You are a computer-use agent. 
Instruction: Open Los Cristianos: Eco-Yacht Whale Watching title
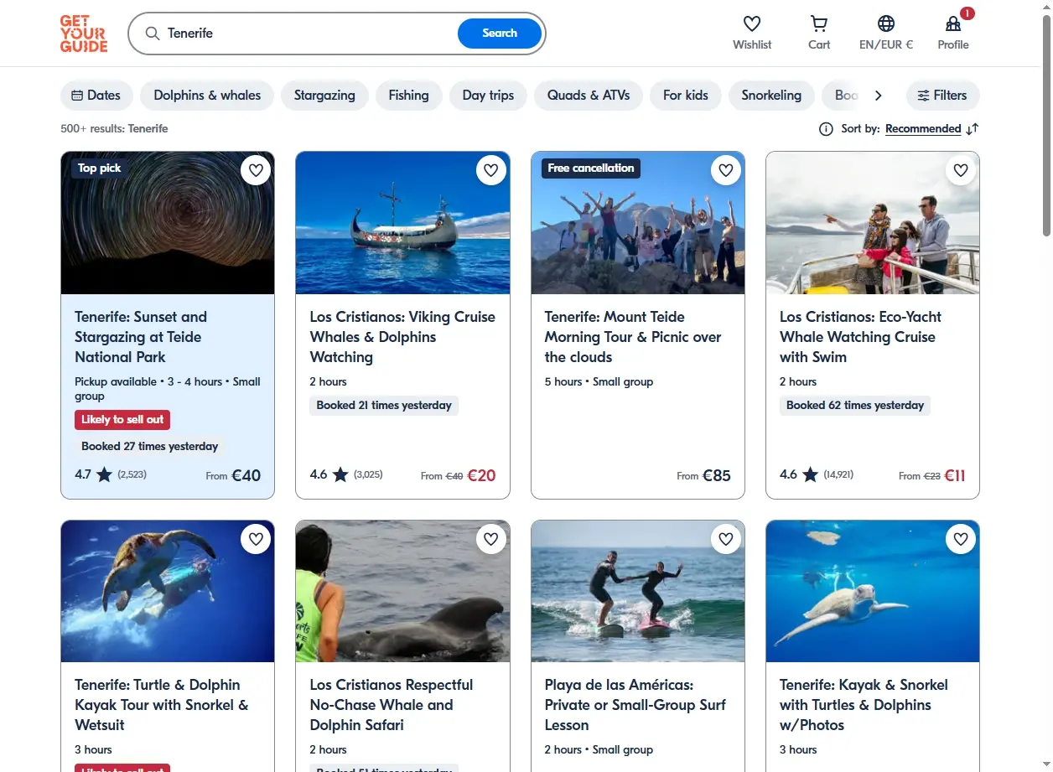pyautogui.click(x=860, y=337)
